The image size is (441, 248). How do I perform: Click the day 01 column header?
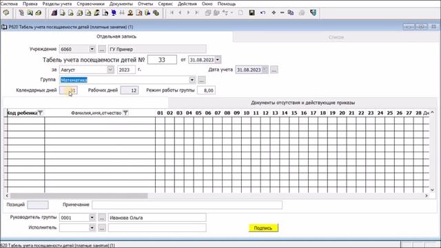tap(160, 113)
